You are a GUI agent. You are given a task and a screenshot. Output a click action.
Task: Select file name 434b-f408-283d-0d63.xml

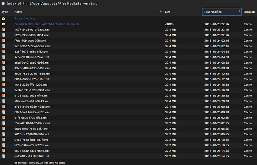32,68
